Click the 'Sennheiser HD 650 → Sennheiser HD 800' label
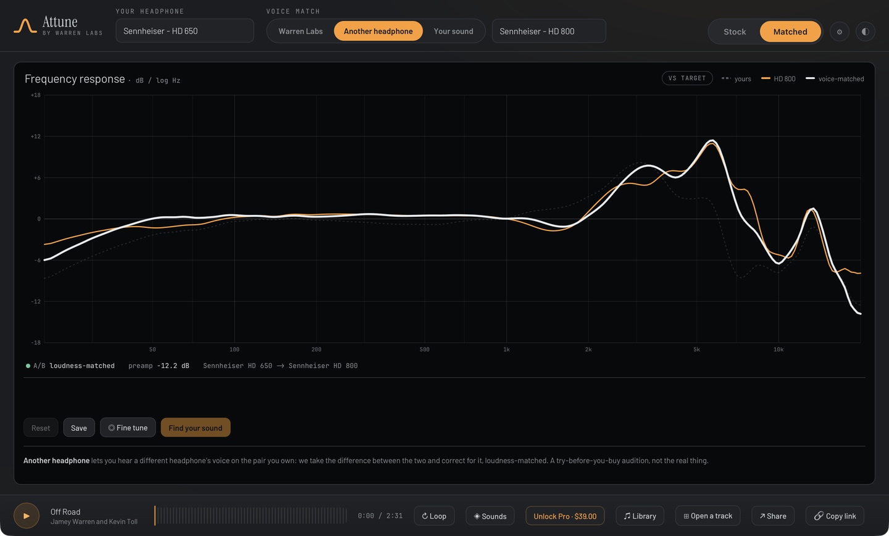 [x=280, y=366]
